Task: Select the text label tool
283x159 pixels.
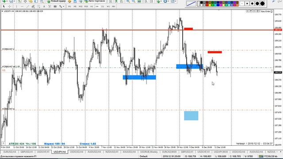Action: pos(50,7)
